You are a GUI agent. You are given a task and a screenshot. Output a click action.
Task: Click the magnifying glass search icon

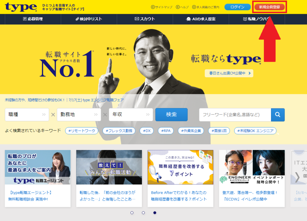[278, 115]
